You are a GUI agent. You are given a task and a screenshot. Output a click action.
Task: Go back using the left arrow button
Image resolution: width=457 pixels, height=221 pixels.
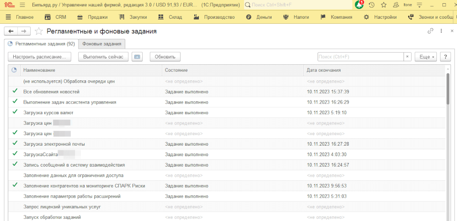(x=11, y=31)
